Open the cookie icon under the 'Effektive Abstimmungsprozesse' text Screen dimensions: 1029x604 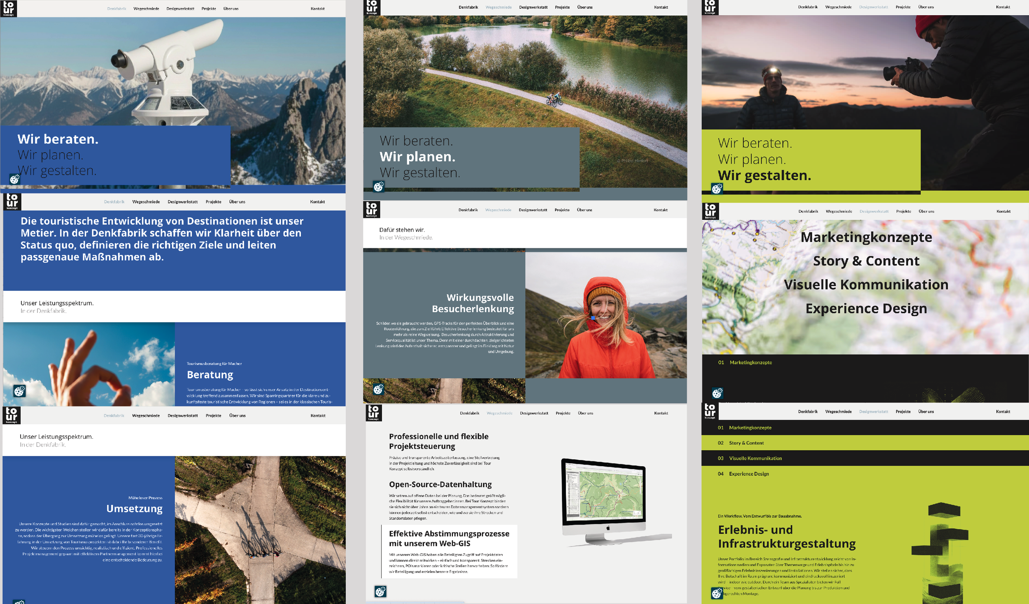coord(380,592)
